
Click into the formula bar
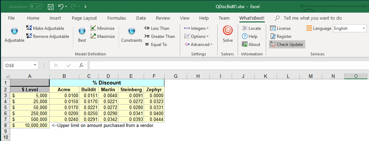(229, 66)
